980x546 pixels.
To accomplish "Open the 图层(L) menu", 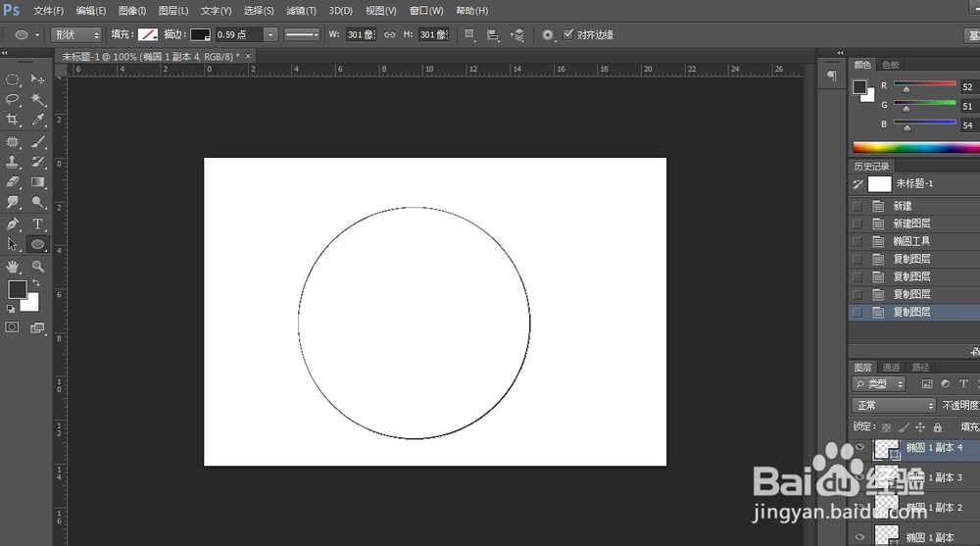I will pos(173,11).
